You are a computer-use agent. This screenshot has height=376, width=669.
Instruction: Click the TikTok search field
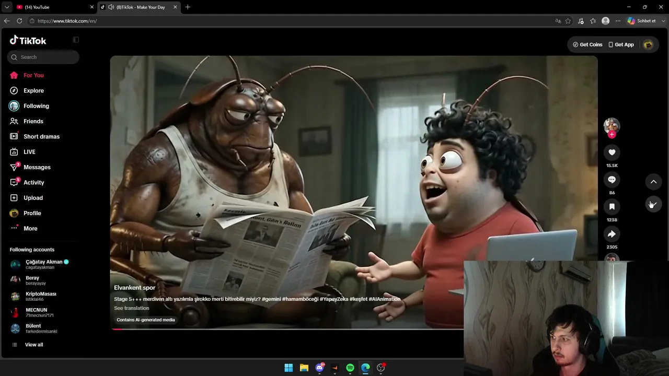click(43, 57)
